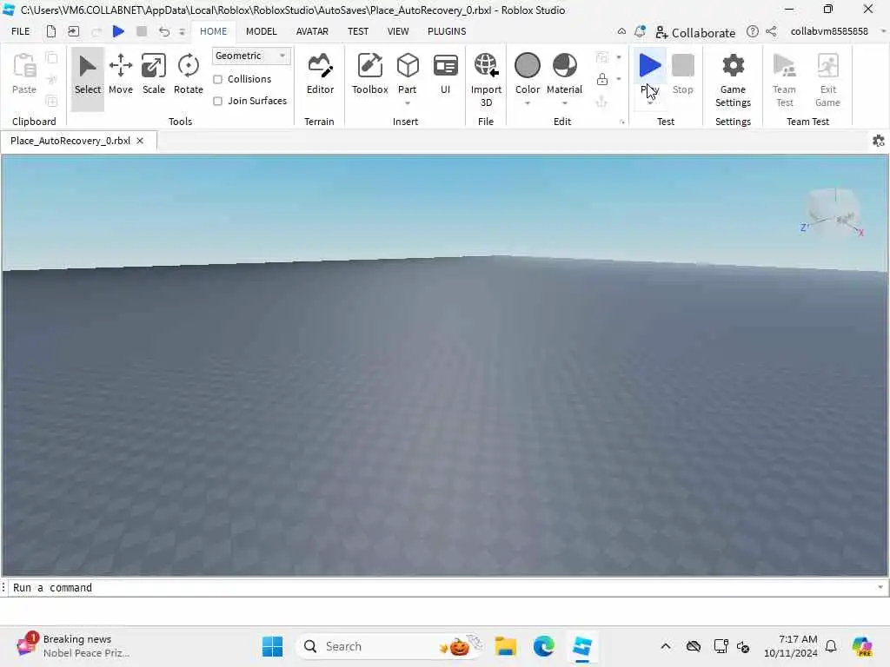Open the notifications bell in Studio
This screenshot has height=667, width=890.
[x=640, y=32]
